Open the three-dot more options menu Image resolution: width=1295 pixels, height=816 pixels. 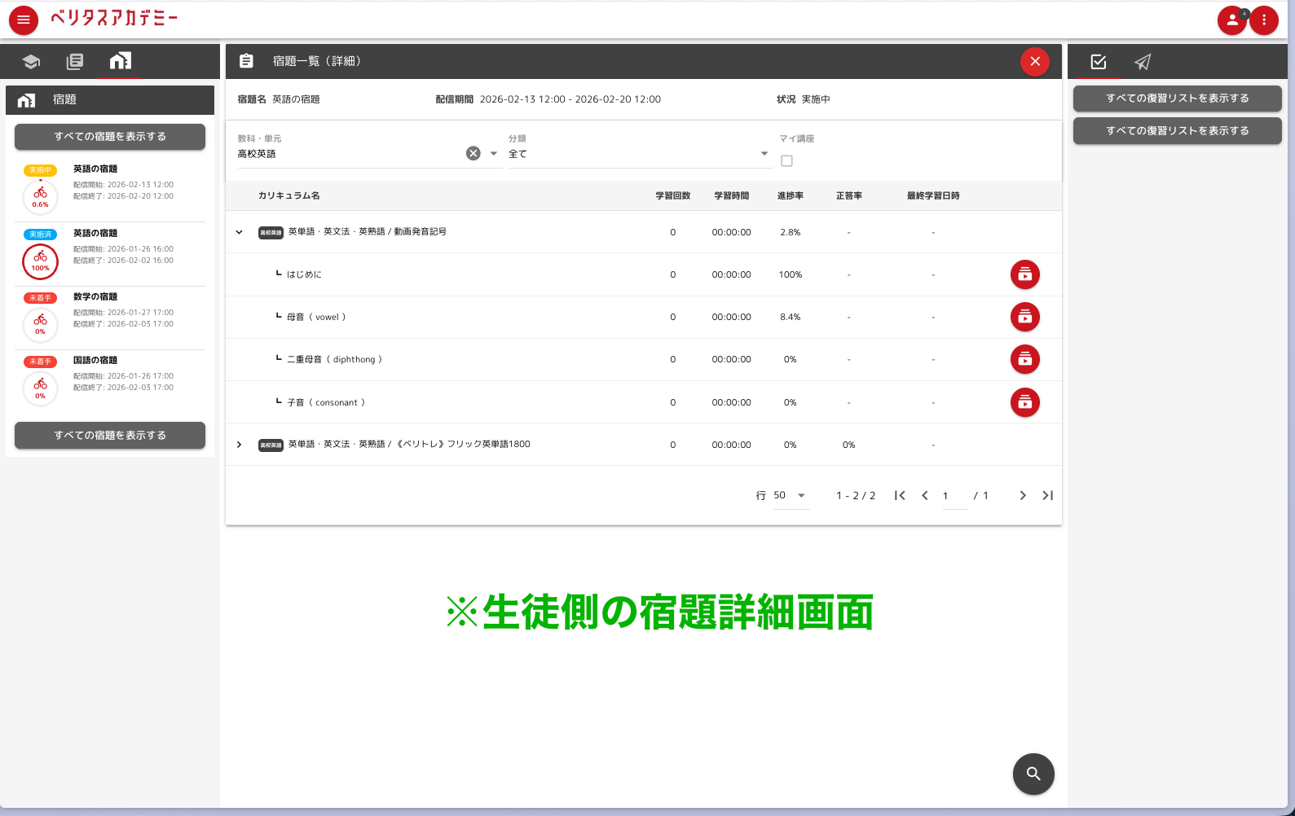coord(1264,20)
